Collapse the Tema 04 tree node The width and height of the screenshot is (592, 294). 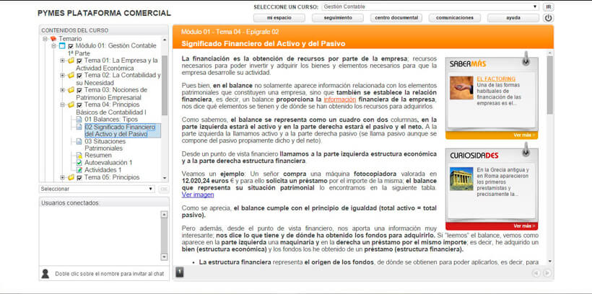point(62,104)
